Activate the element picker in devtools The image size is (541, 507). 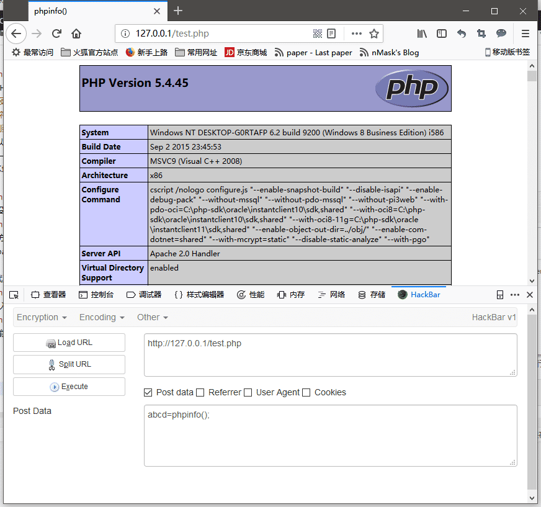pyautogui.click(x=14, y=295)
